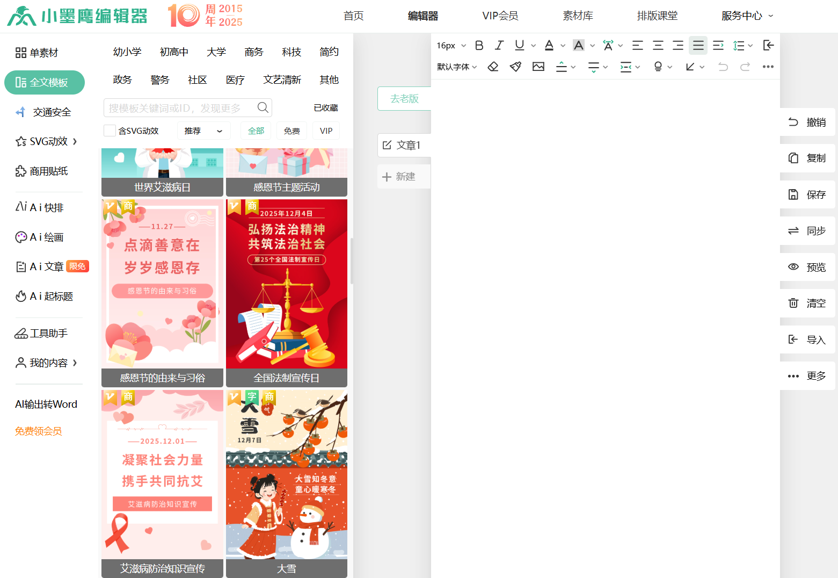
Task: Open the 推荐 sorting dropdown
Action: coord(203,131)
